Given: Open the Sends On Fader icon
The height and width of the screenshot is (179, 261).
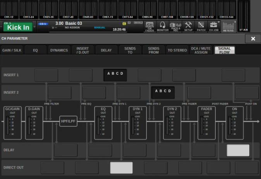Looking at the screenshot, I should tap(150, 26).
